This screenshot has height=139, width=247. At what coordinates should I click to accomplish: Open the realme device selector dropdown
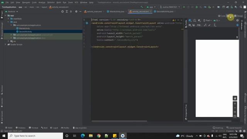point(170,7)
